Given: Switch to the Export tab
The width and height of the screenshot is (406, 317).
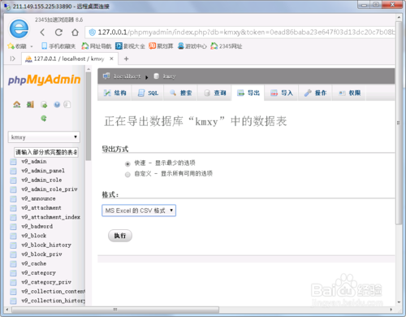Looking at the screenshot, I should tap(248, 93).
